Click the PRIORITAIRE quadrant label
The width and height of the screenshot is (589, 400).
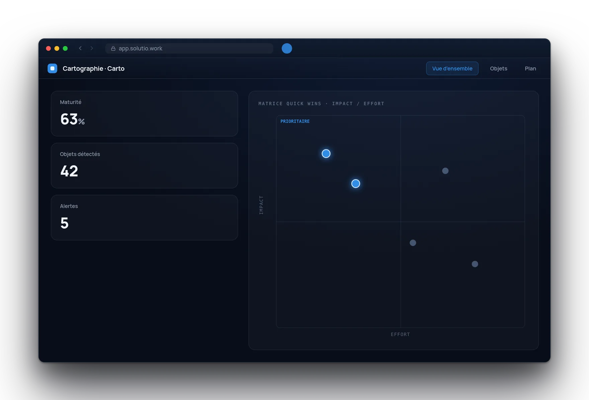click(295, 121)
